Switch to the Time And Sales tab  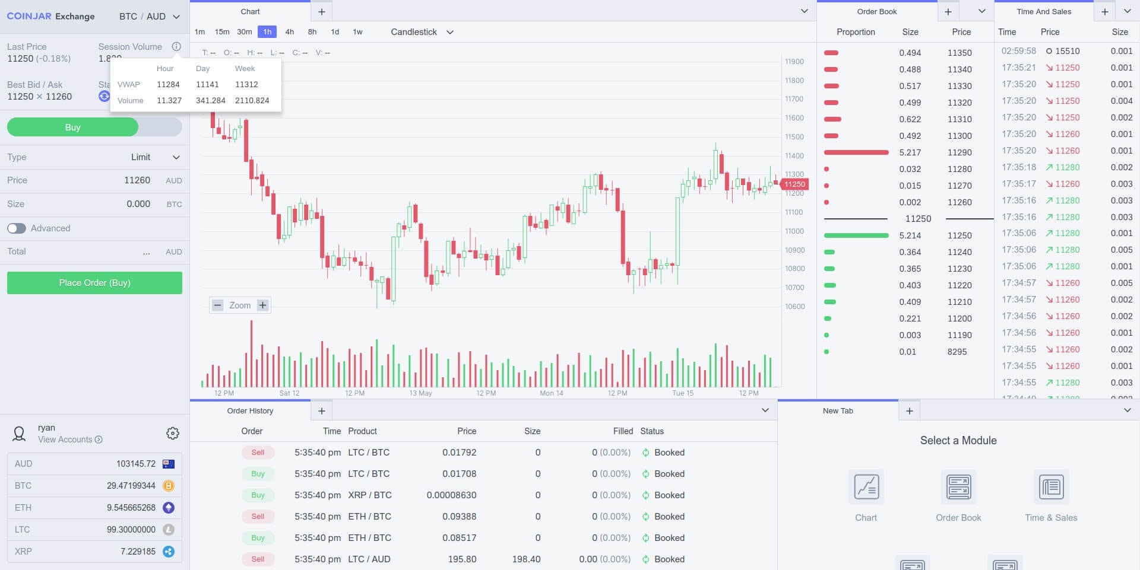pos(1044,12)
